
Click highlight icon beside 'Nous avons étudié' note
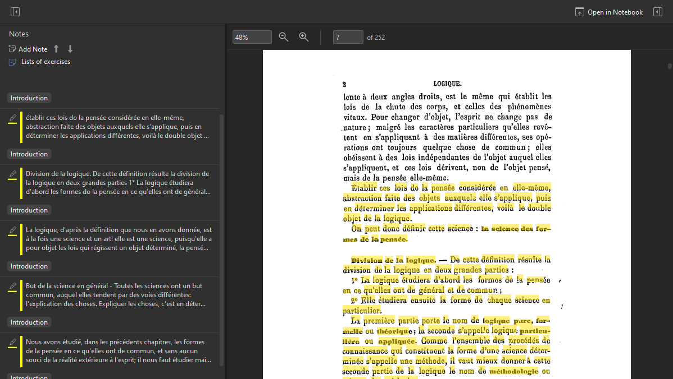click(x=12, y=343)
